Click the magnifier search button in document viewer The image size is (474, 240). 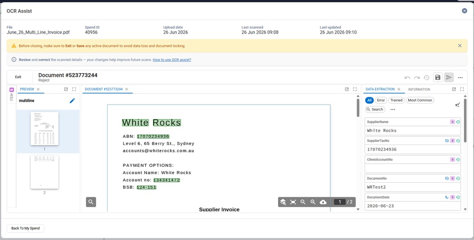coord(91,202)
